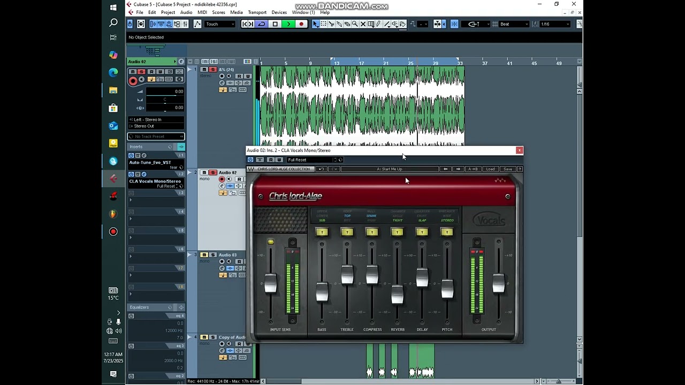Toggle the plugin window power bypass button
This screenshot has height=385, width=685.
pos(250,160)
